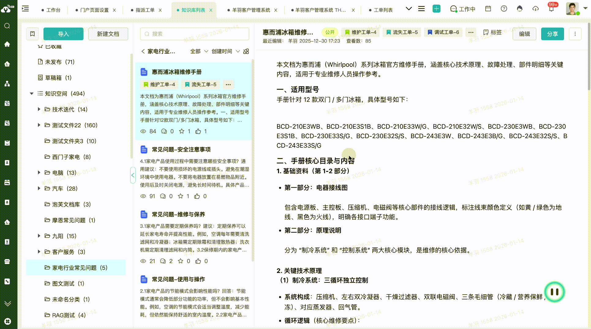591x329 pixels.
Task: Click the 标签 tag icon button
Action: click(x=492, y=32)
